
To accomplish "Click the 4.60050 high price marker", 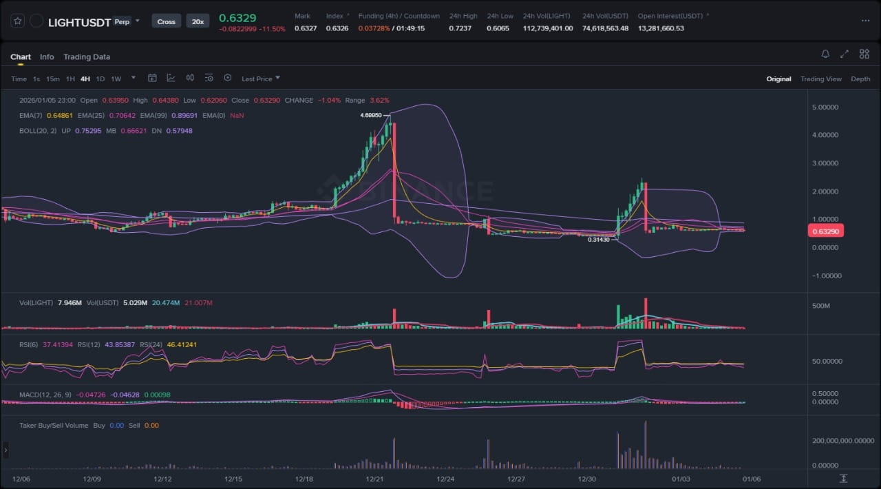I will [371, 116].
